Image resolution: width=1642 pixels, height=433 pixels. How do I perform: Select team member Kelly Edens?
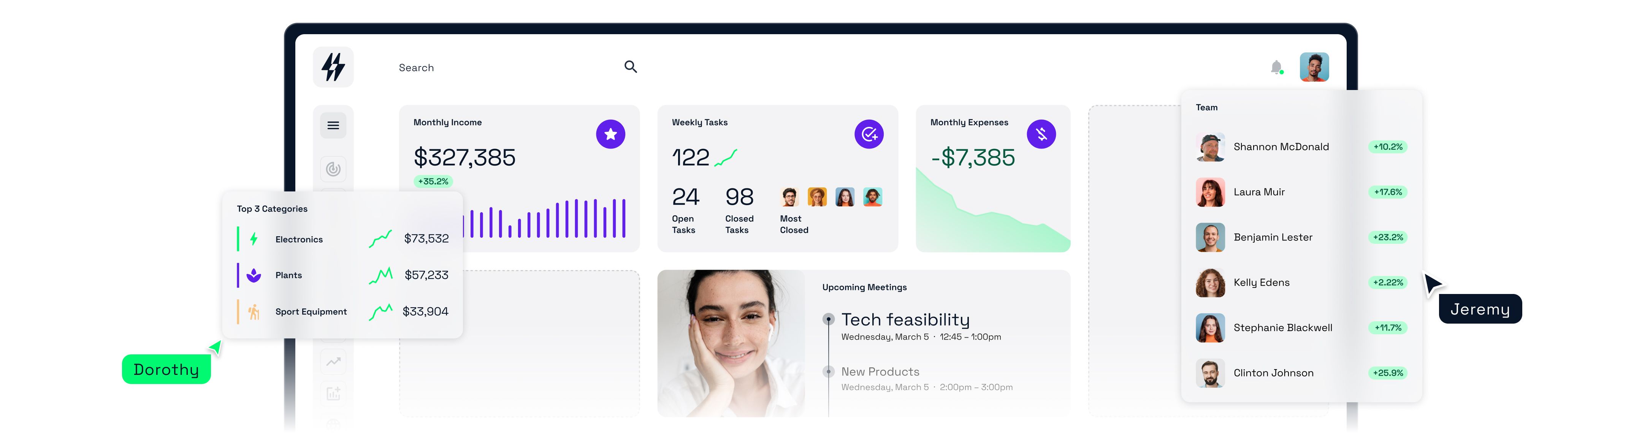point(1262,283)
